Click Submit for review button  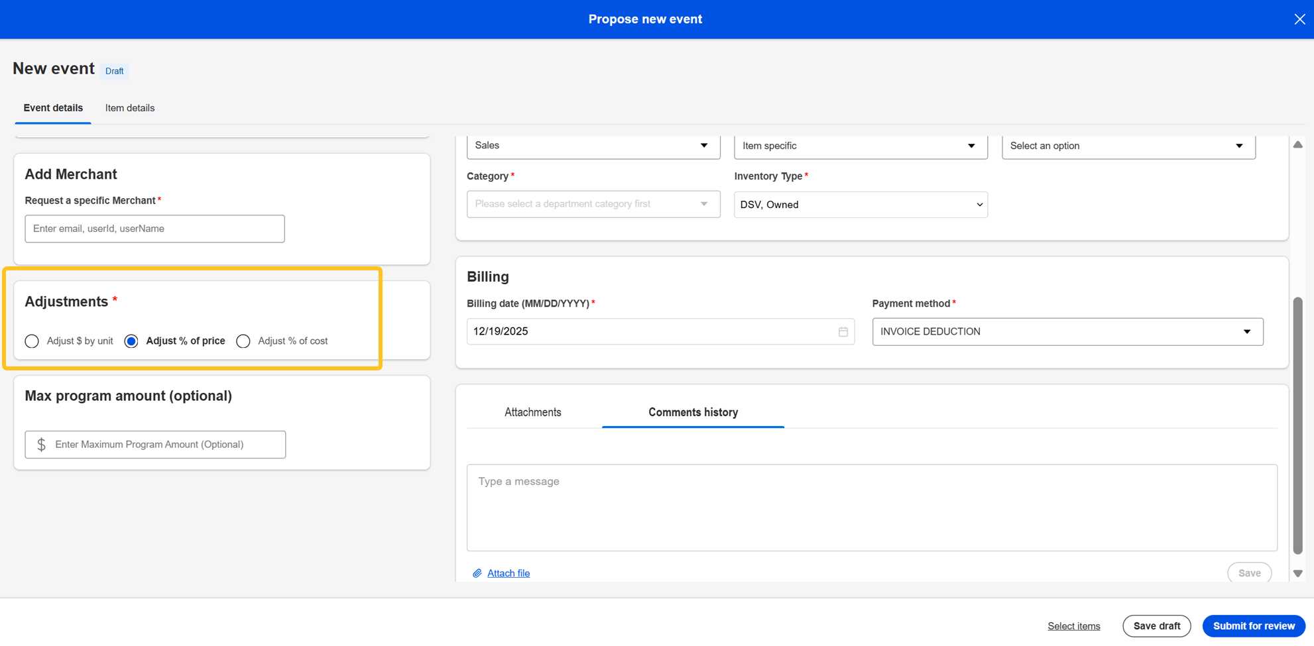[1253, 626]
